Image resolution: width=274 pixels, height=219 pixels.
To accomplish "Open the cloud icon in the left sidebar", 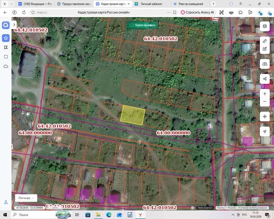I will pos(6,66).
